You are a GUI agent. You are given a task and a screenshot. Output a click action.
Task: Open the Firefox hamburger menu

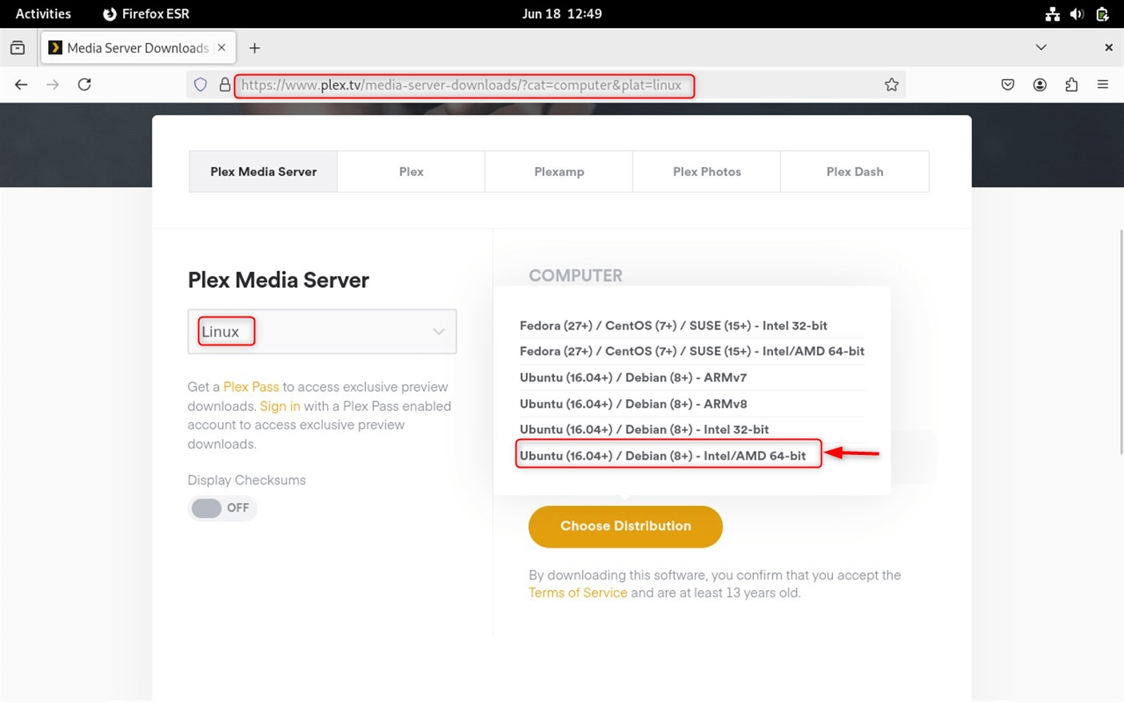tap(1103, 85)
